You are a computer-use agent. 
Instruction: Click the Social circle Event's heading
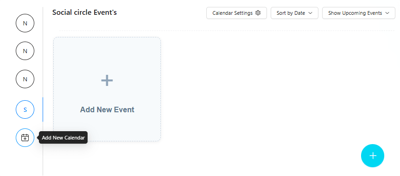(84, 12)
